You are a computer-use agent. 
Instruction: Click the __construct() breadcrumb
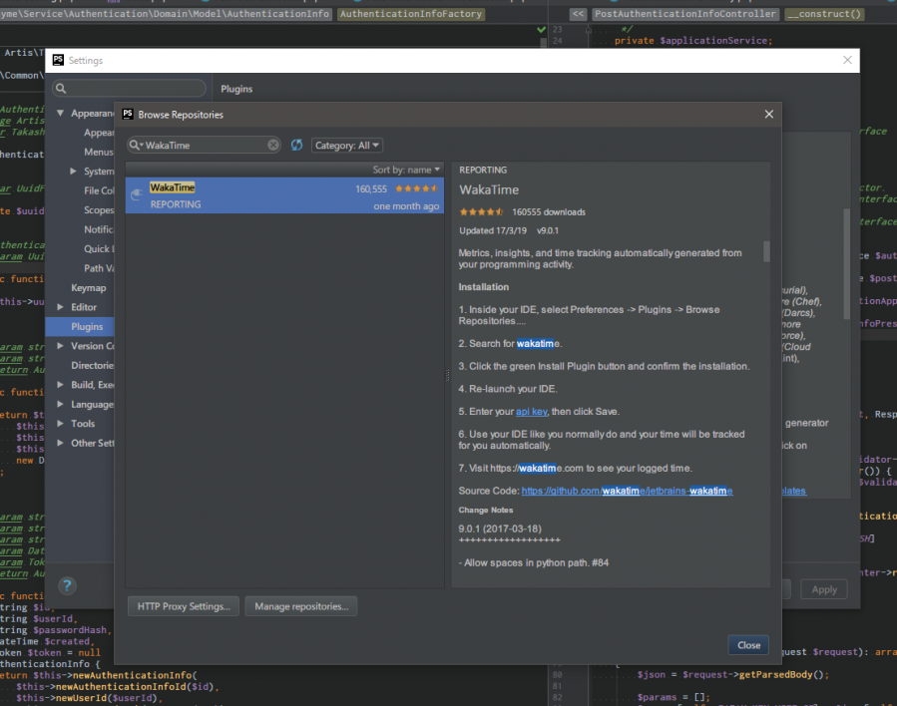[x=824, y=14]
